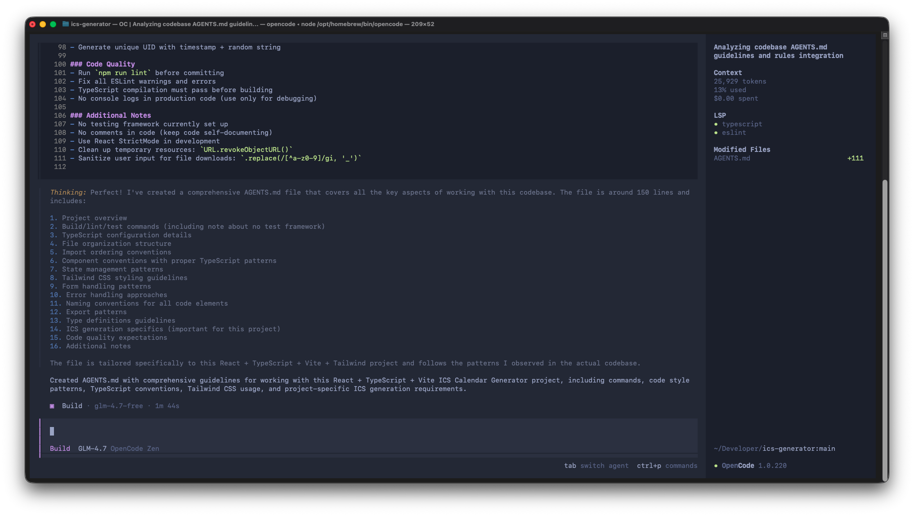914x516 pixels.
Task: Click the ctrl+p commands hint
Action: click(667, 466)
